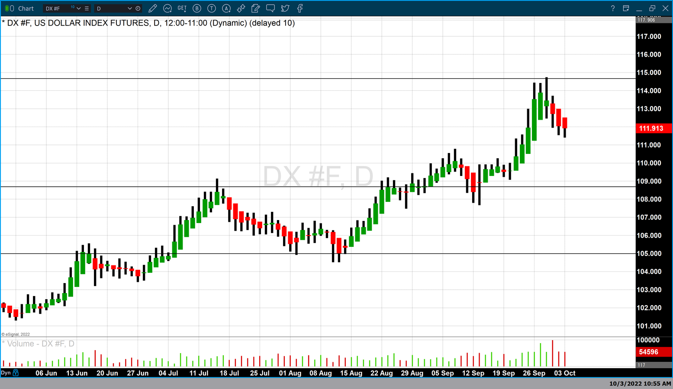Viewport: 673px width, 389px height.
Task: Click the circled T toolbar icon
Action: pos(212,8)
